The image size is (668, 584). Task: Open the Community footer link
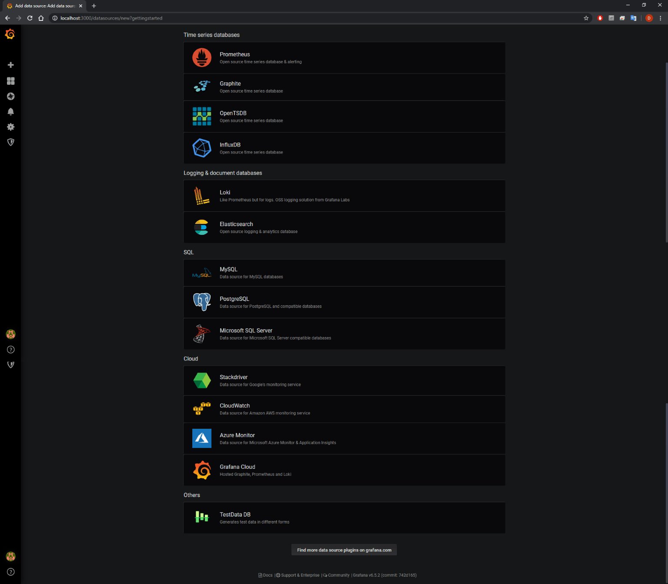point(336,575)
